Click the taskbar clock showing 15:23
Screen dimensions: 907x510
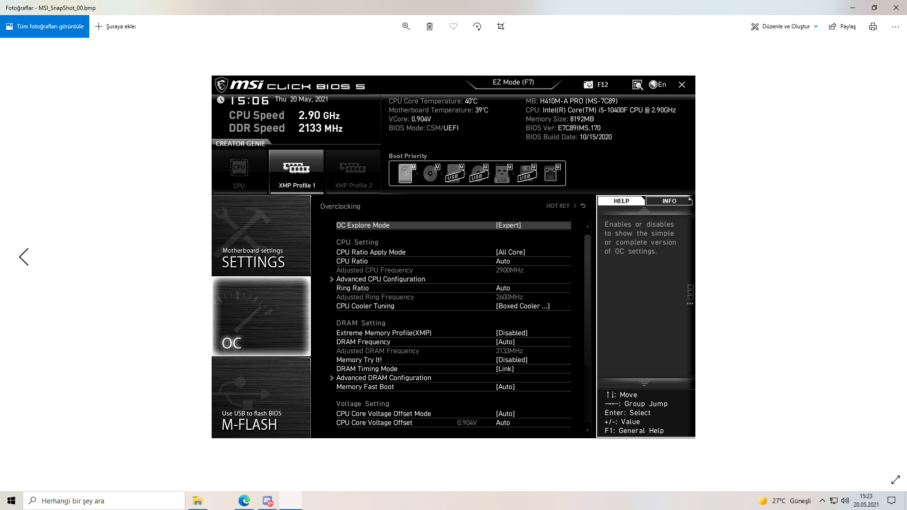coord(866,501)
